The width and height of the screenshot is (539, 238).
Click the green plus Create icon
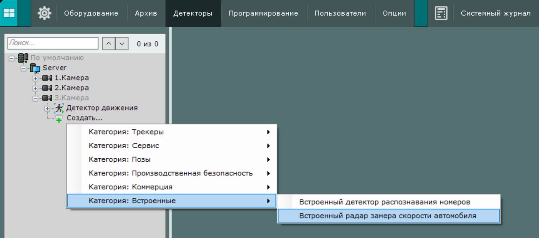click(58, 119)
